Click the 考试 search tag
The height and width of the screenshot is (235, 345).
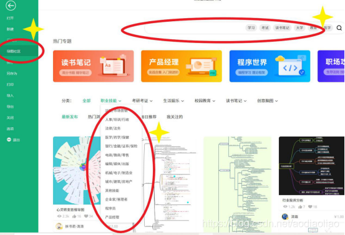(x=265, y=27)
